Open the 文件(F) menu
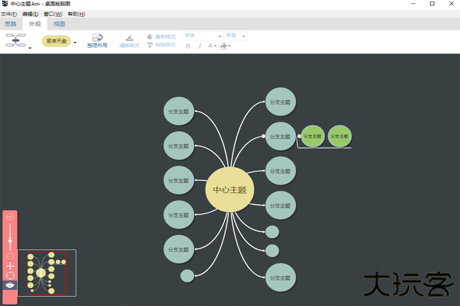Viewport: 460px width, 306px height. 9,14
